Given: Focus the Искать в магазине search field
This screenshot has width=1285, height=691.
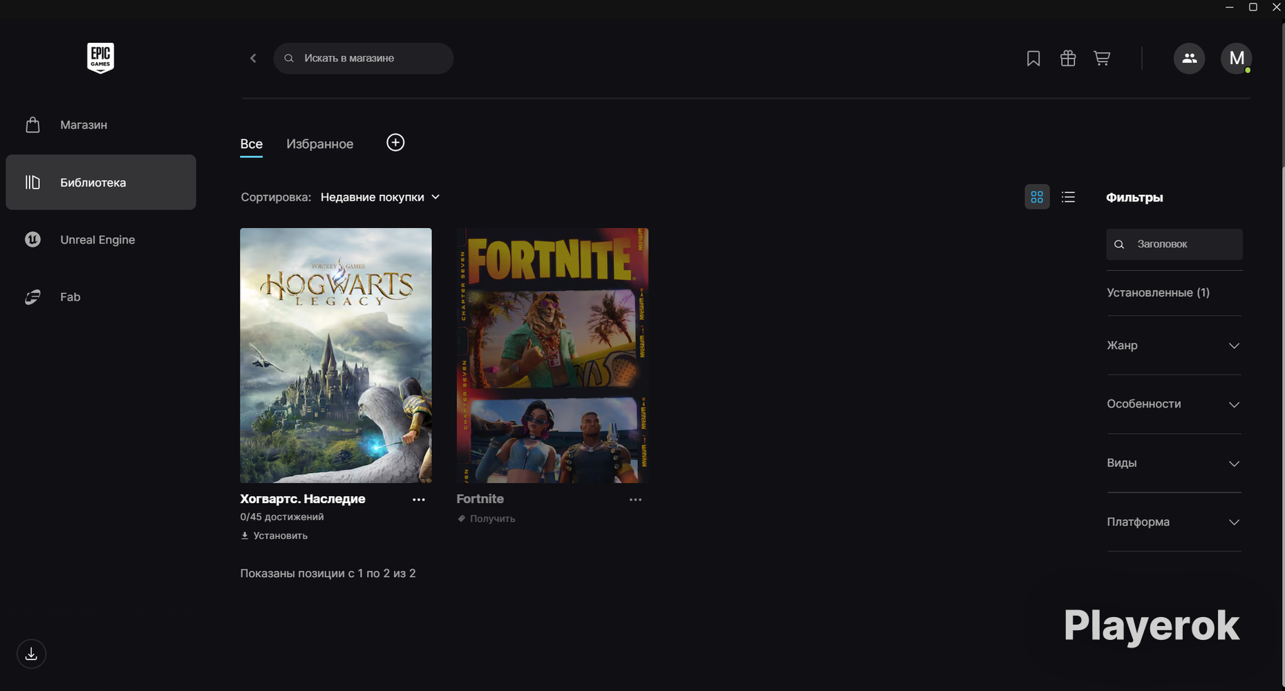Looking at the screenshot, I should pyautogui.click(x=364, y=58).
